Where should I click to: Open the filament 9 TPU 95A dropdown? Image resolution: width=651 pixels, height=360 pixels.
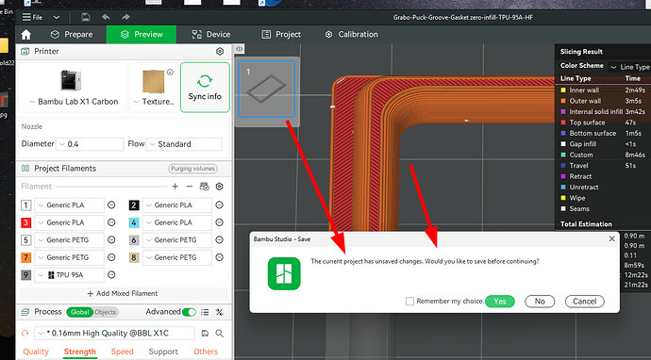(x=69, y=275)
